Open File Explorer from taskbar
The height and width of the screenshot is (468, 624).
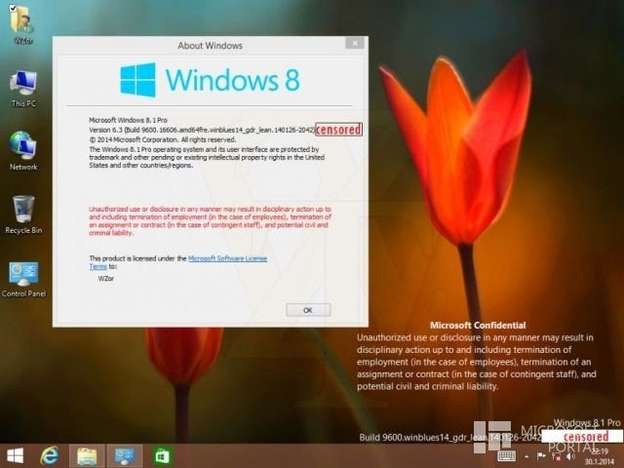[x=87, y=455]
